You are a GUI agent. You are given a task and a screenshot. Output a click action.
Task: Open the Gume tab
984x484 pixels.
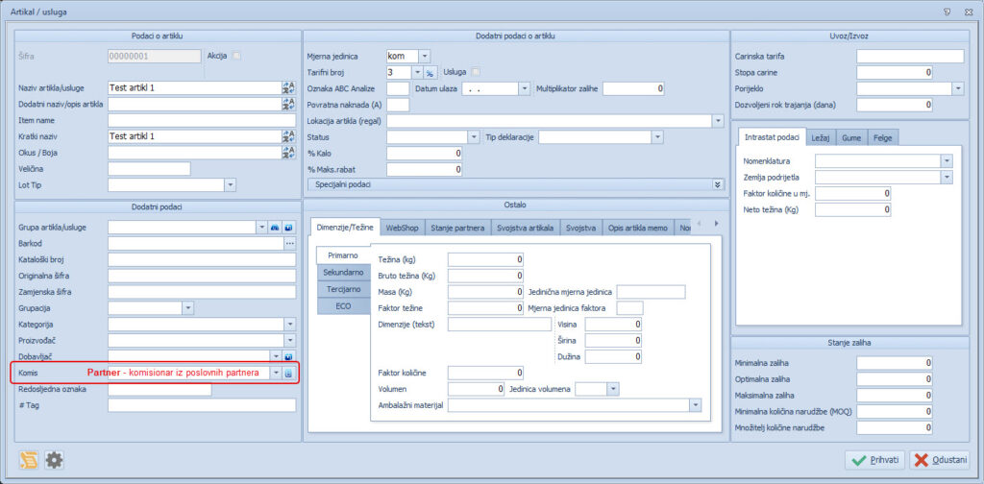852,137
